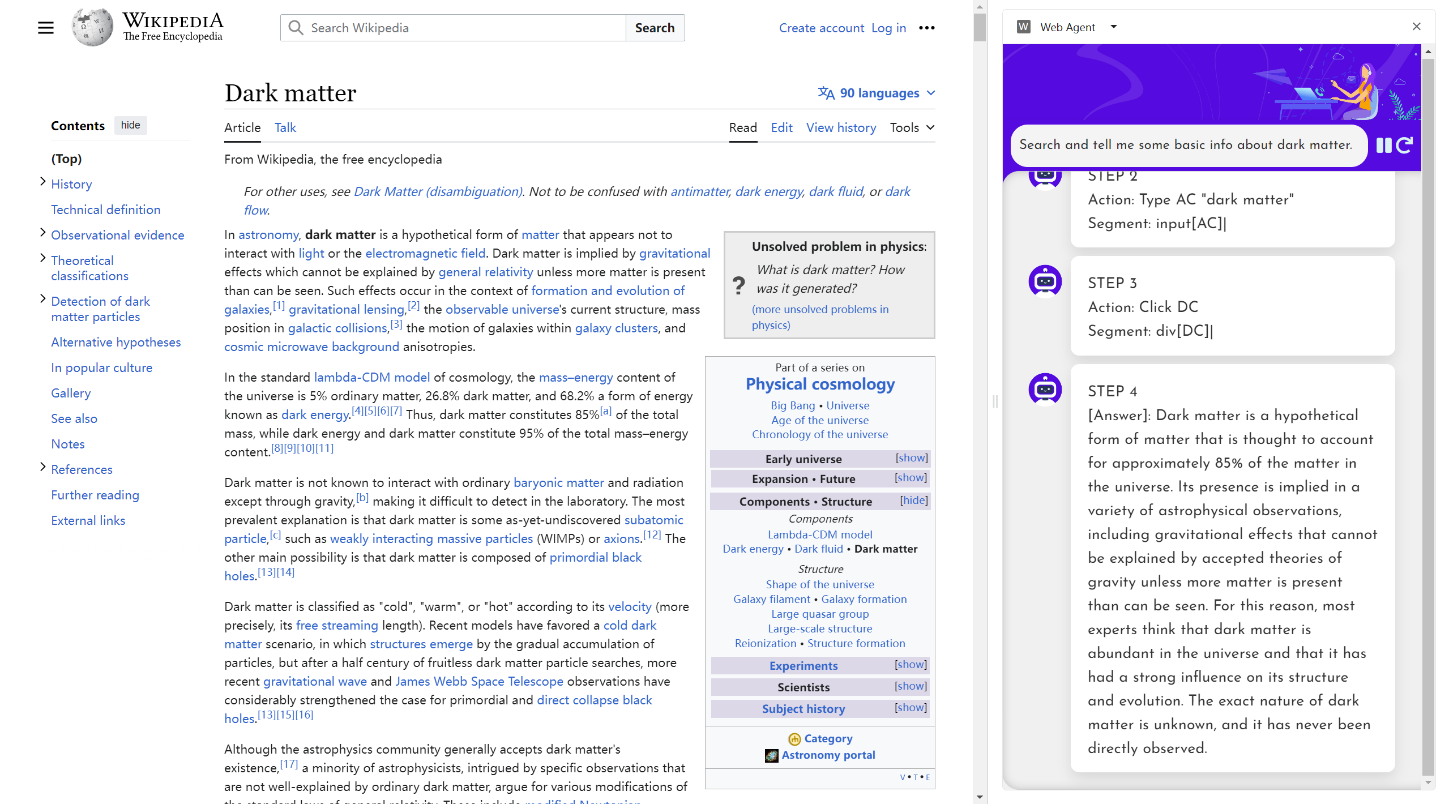Click the Create account link
The height and width of the screenshot is (804, 1449).
coord(821,28)
